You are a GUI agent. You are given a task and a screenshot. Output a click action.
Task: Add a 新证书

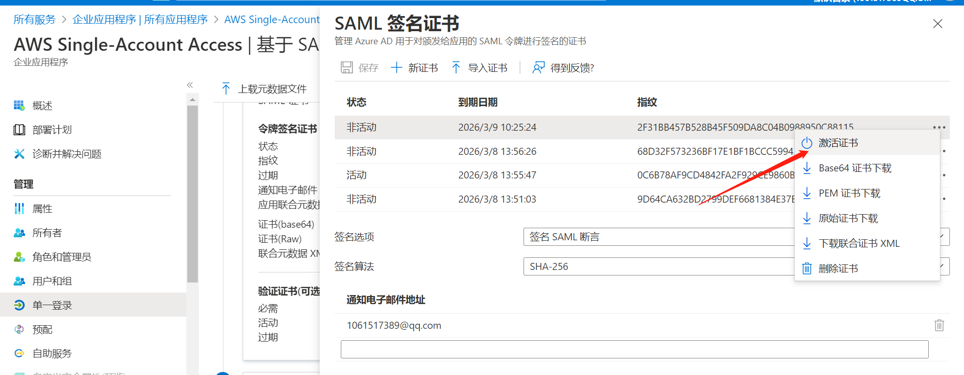414,68
